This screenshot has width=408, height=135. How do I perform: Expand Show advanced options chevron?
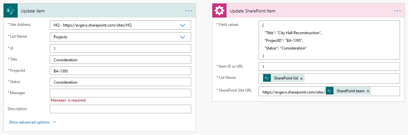(x=54, y=122)
